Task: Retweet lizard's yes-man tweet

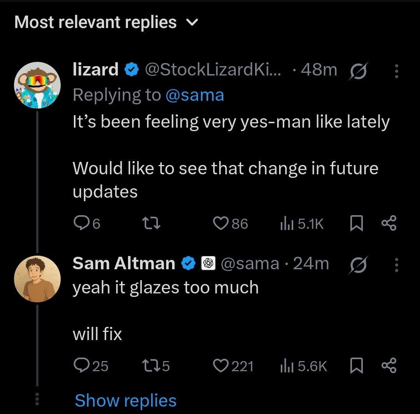Action: (151, 223)
